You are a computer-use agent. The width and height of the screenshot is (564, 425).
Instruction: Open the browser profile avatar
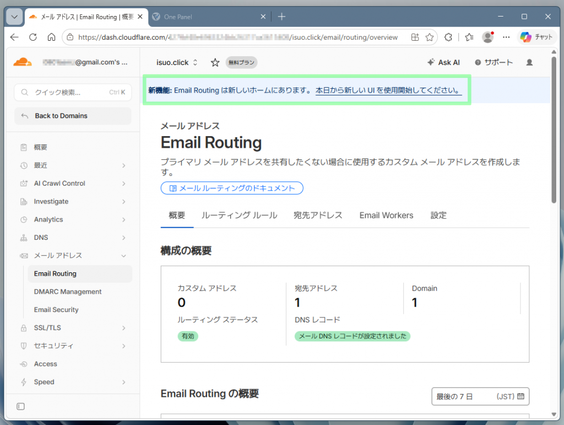pyautogui.click(x=488, y=37)
